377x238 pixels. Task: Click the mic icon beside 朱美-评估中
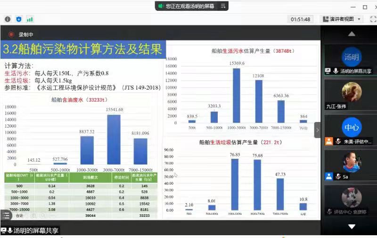(338, 141)
